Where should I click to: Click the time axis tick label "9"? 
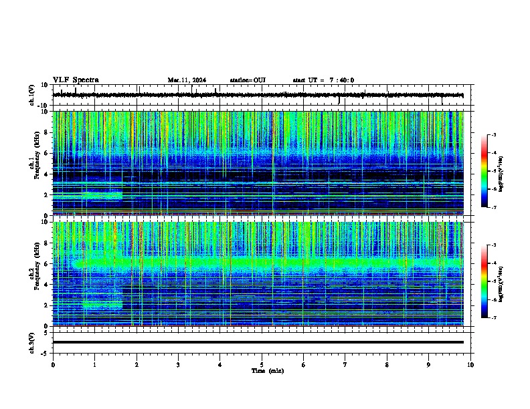(428, 365)
